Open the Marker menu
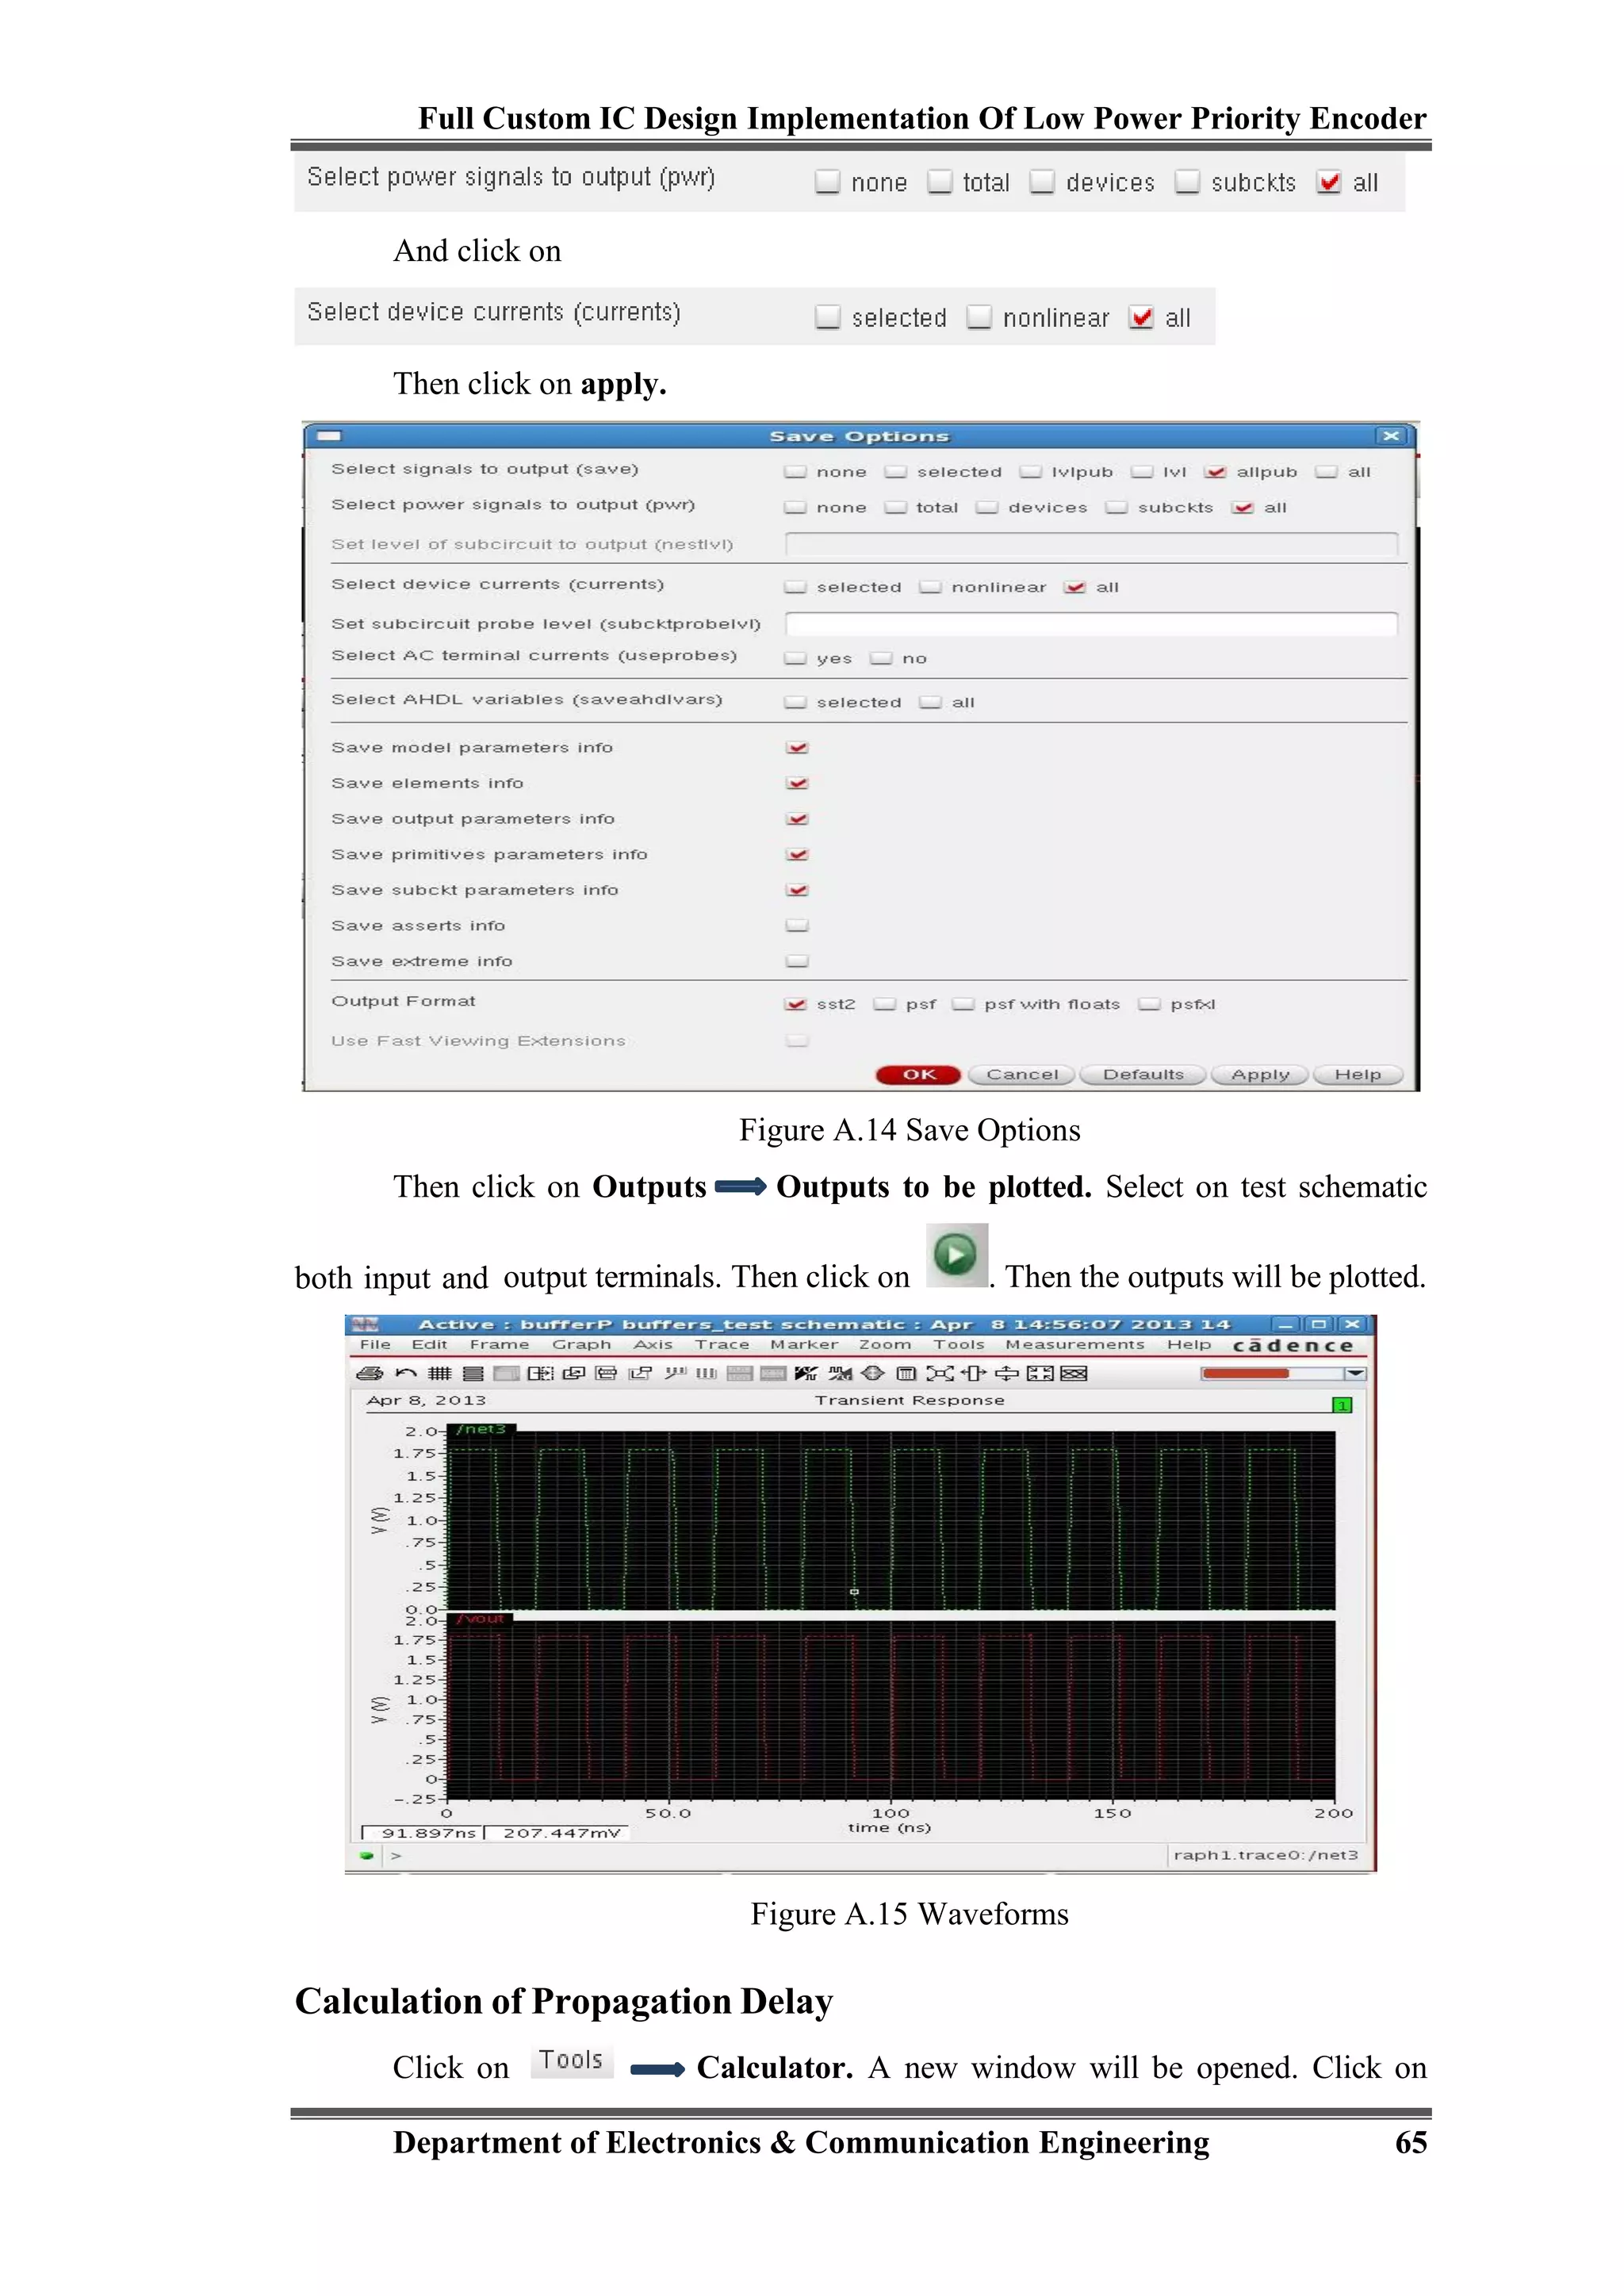 (x=804, y=1345)
